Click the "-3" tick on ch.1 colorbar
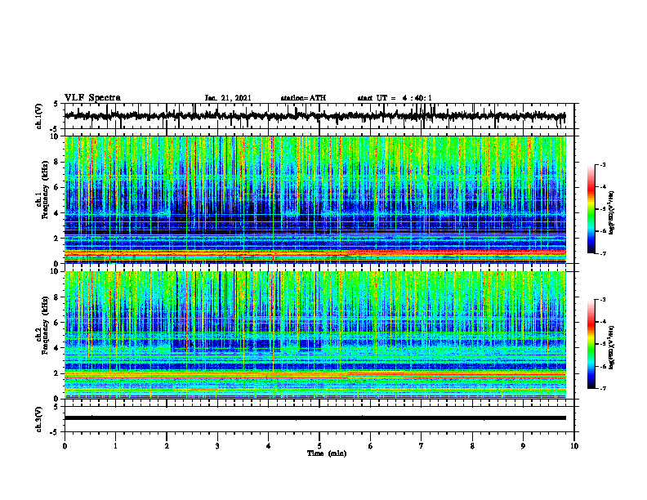The image size is (647, 500). (603, 165)
